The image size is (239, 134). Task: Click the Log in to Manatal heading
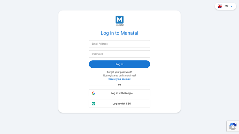click(120, 33)
